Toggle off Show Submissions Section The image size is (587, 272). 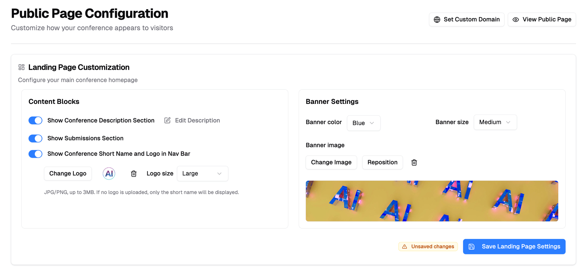coord(35,138)
